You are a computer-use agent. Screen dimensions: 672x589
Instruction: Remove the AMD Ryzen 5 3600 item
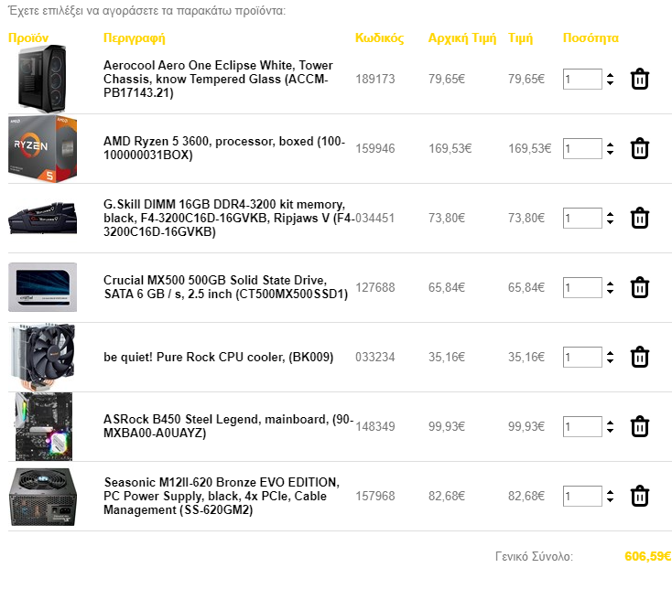(x=639, y=148)
